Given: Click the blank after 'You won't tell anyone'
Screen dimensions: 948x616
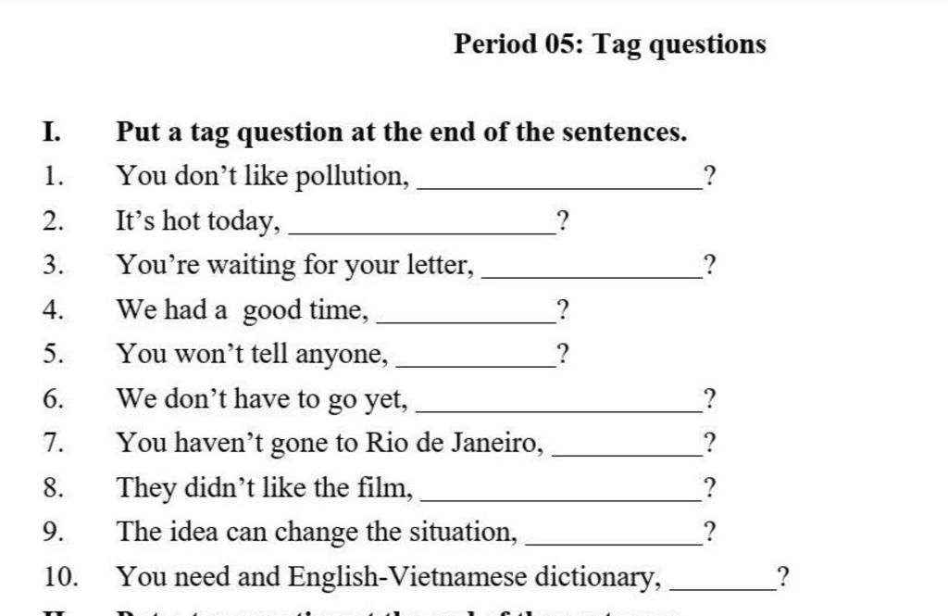Looking at the screenshot, I should 476,361.
